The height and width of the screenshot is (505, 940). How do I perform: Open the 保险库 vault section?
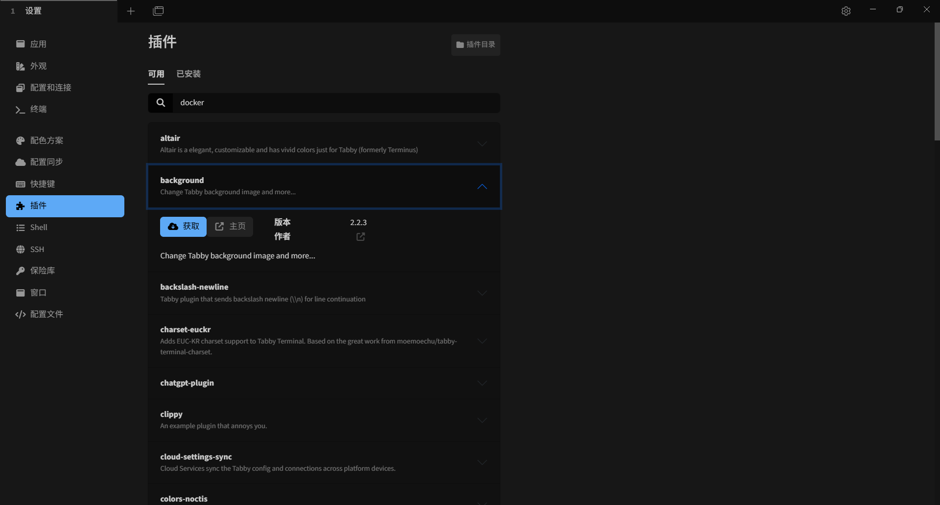(43, 271)
